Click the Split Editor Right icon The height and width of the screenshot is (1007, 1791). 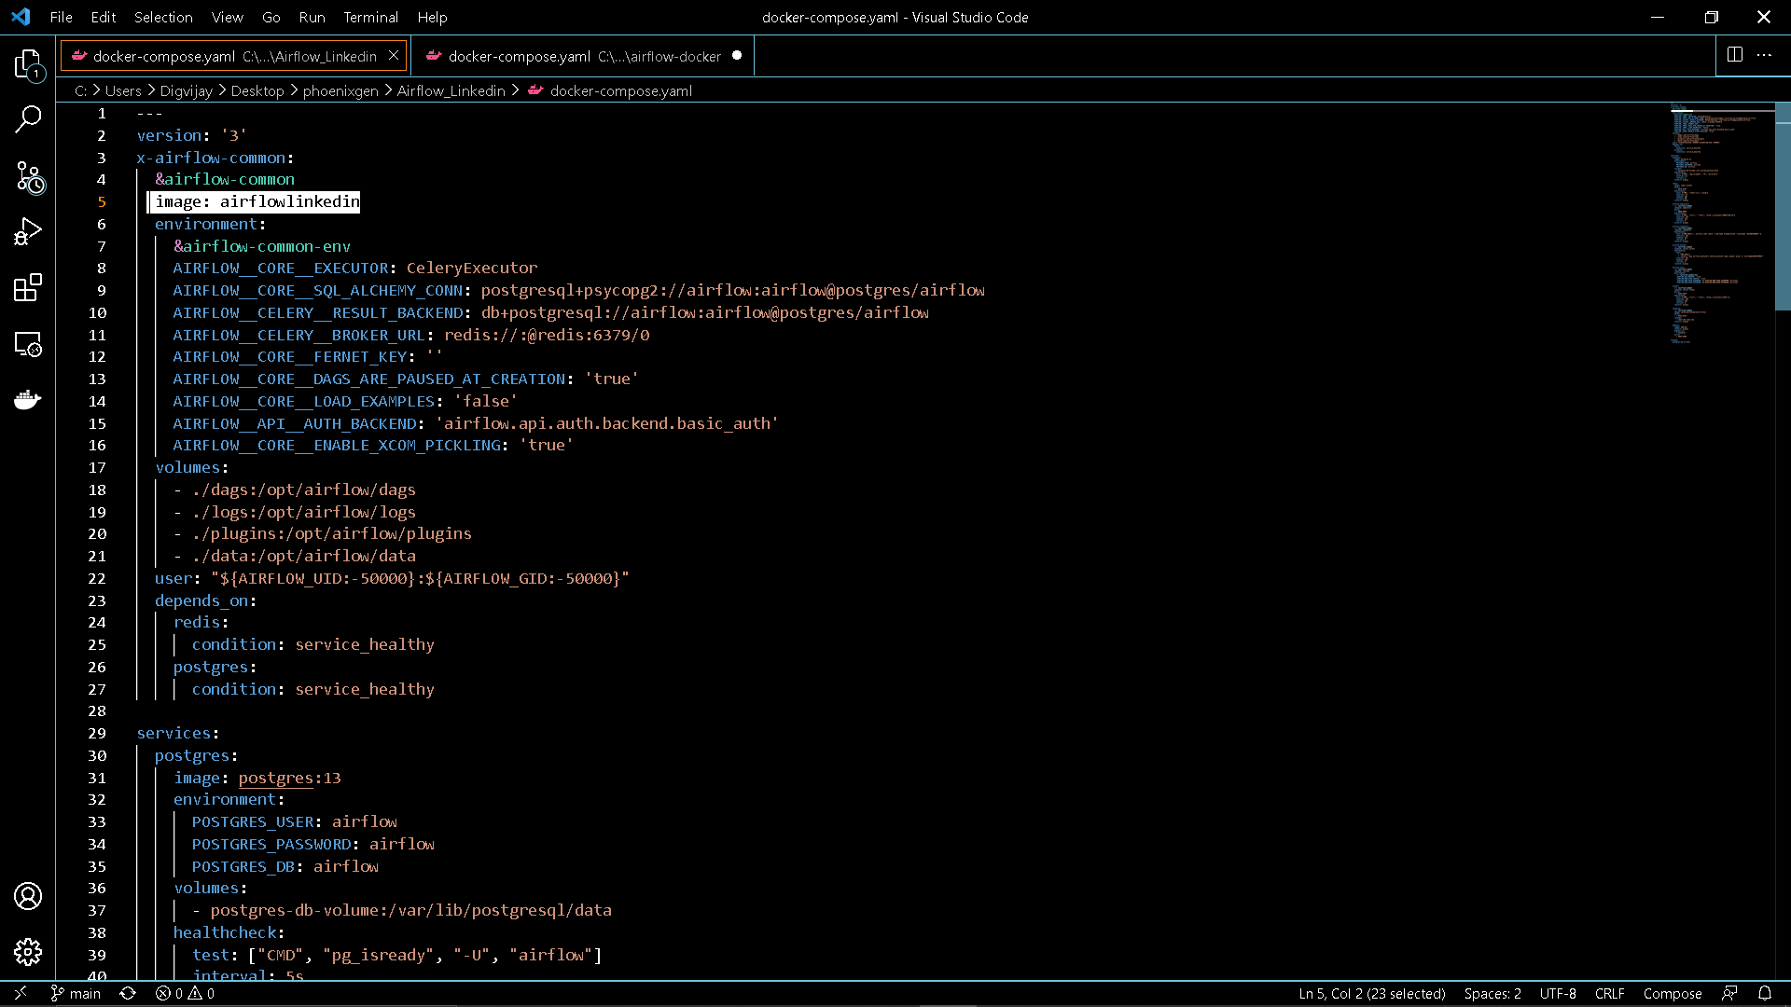click(1734, 55)
